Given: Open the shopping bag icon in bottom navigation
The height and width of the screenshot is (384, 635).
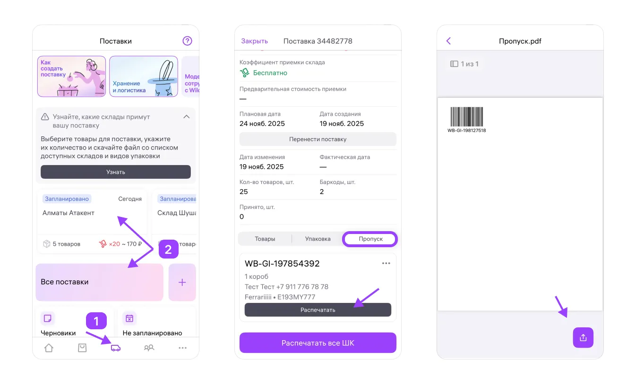Looking at the screenshot, I should [x=82, y=348].
